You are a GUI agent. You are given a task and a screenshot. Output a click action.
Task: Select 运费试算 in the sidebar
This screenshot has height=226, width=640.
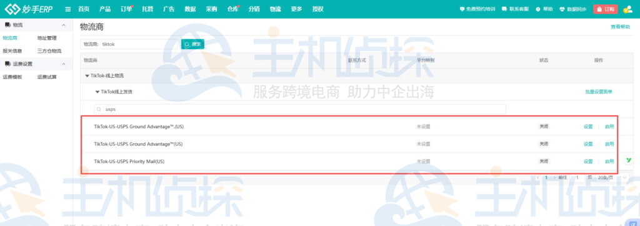tap(46, 77)
